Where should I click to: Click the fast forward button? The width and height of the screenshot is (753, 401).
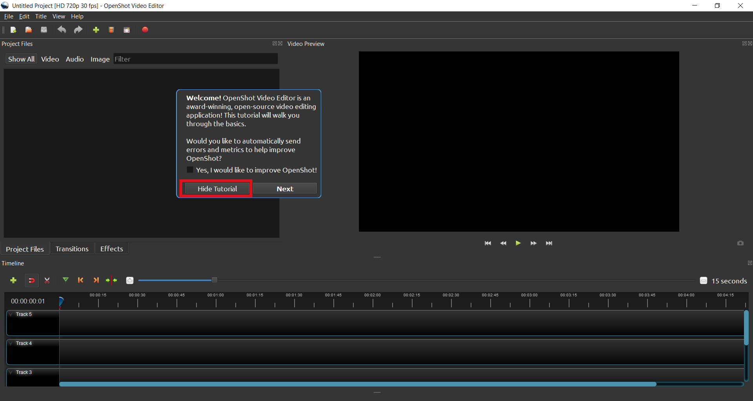(533, 243)
